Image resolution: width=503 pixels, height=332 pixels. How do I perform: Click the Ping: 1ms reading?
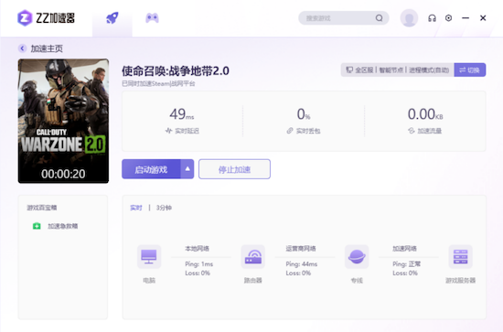pyautogui.click(x=198, y=264)
